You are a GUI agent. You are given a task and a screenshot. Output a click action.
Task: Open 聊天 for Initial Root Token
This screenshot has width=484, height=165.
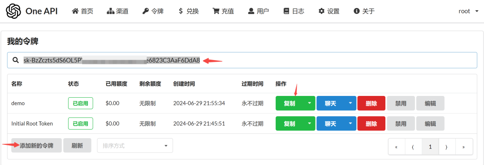click(x=331, y=124)
